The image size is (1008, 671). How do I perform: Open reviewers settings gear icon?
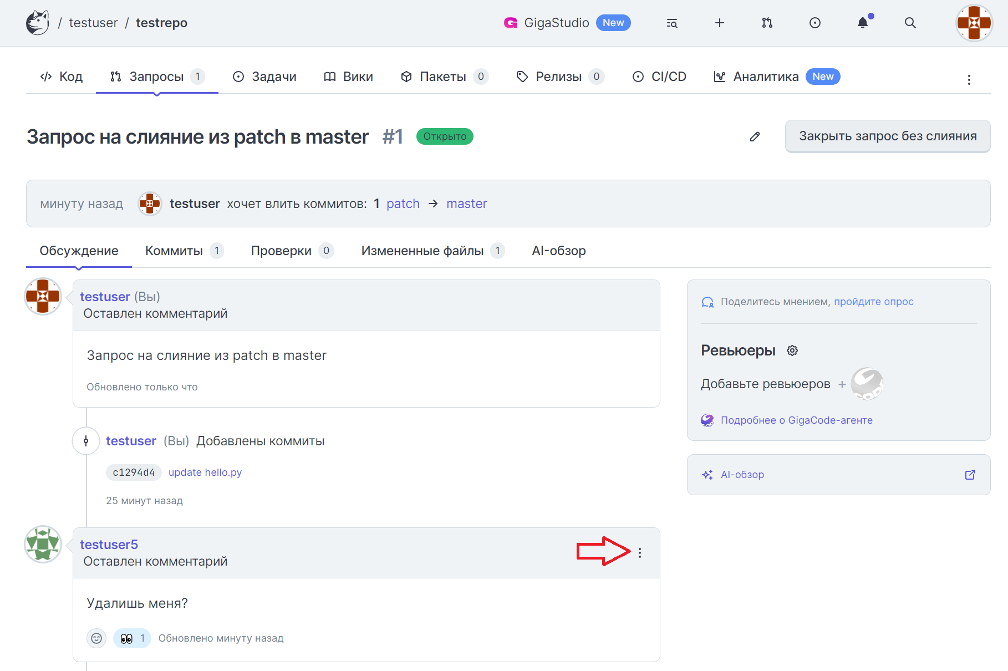[x=792, y=350]
